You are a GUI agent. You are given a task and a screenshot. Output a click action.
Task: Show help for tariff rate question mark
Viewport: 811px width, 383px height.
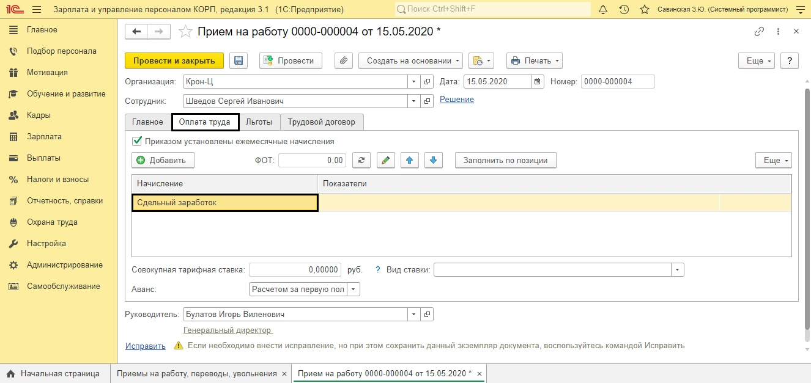click(x=377, y=270)
